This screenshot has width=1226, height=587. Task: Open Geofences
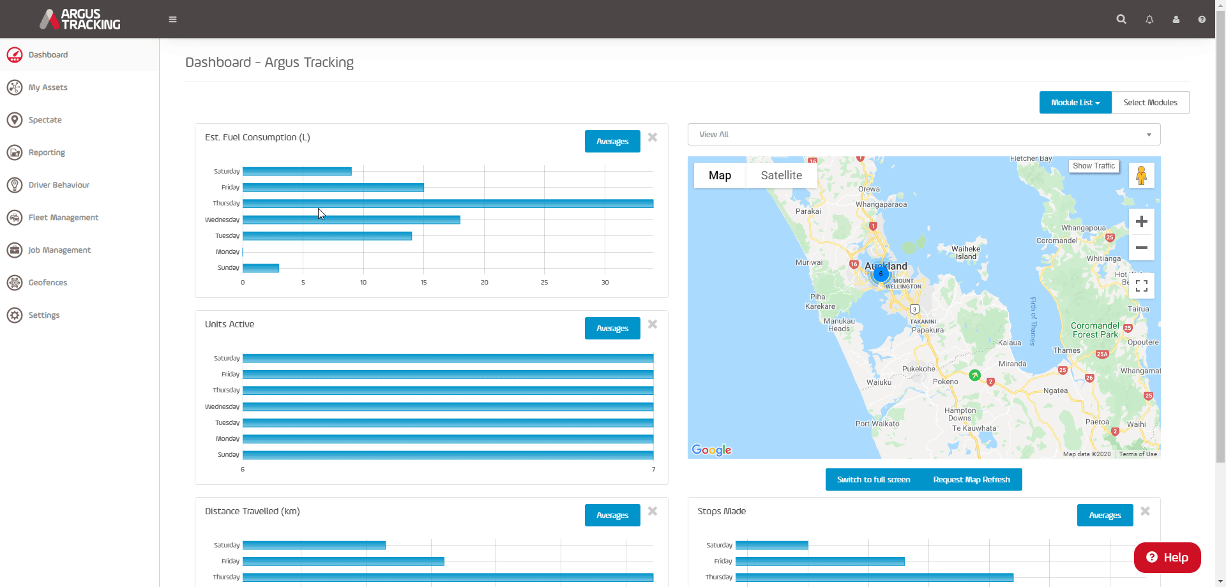(x=48, y=283)
